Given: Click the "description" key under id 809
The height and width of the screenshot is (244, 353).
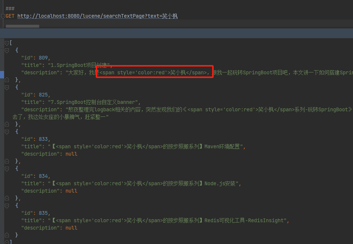Looking at the screenshot, I should 40,73.
